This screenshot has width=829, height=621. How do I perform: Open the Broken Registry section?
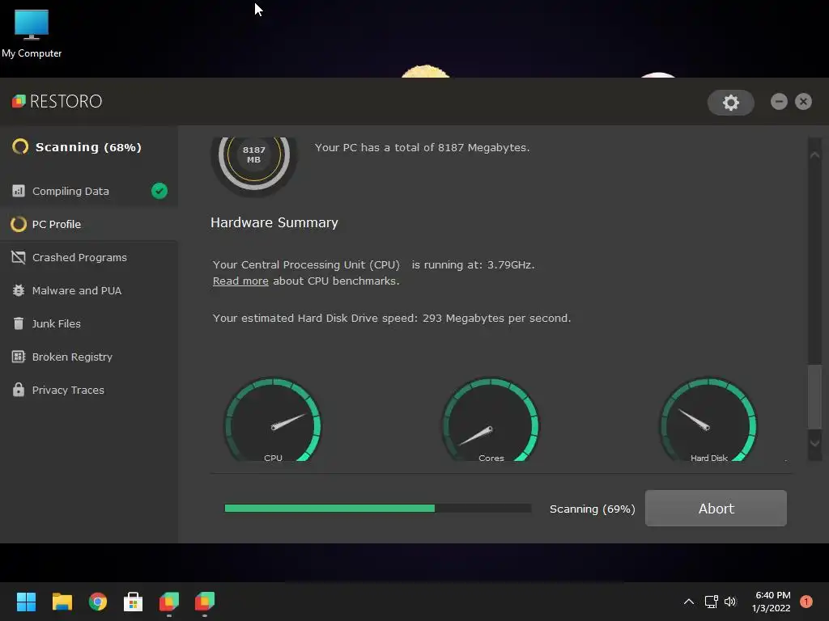click(89, 357)
